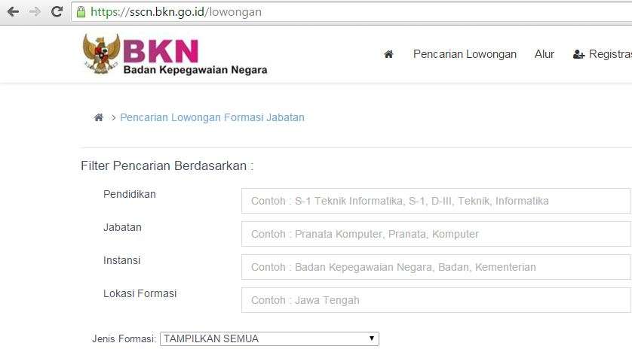The width and height of the screenshot is (632, 352).
Task: Click the browser forward arrow
Action: [35, 11]
